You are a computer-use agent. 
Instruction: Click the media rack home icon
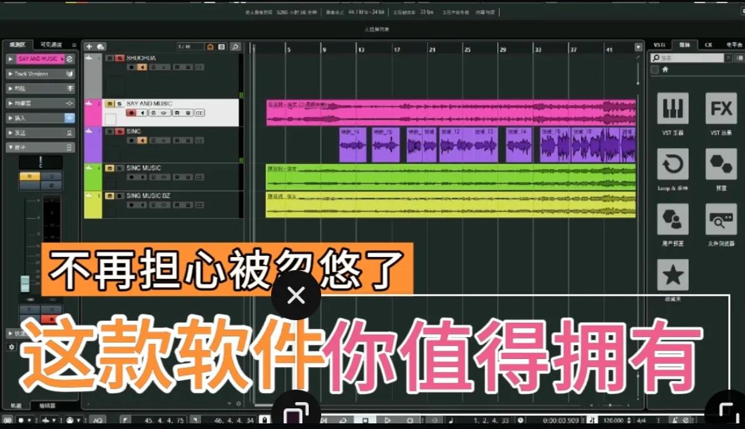pos(665,70)
